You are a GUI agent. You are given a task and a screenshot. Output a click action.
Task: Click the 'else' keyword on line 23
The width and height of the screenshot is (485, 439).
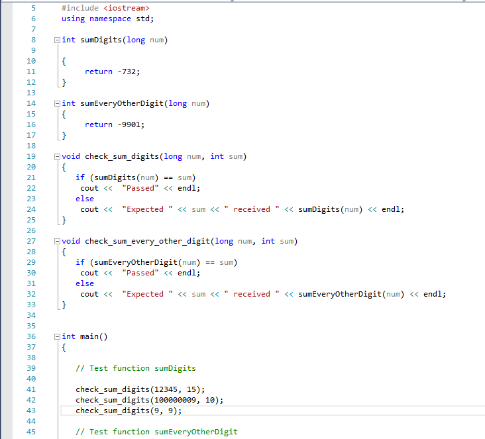(85, 199)
